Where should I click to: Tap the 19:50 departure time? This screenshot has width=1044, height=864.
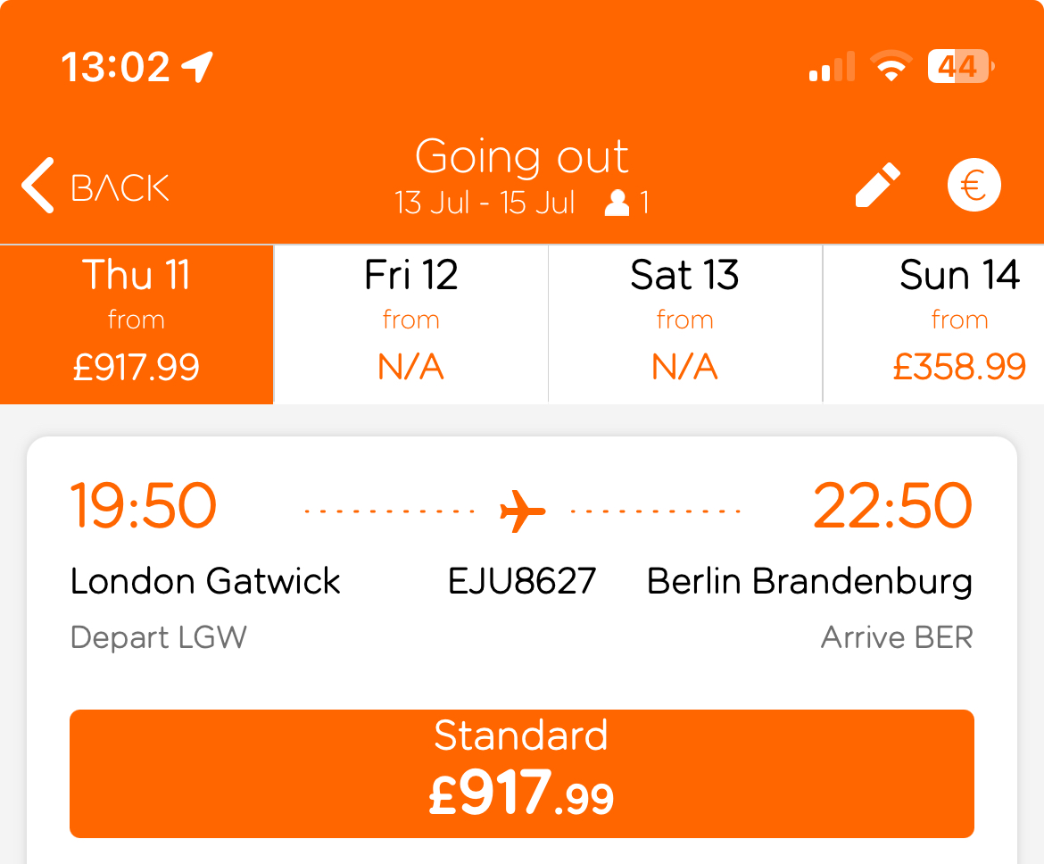click(x=144, y=505)
